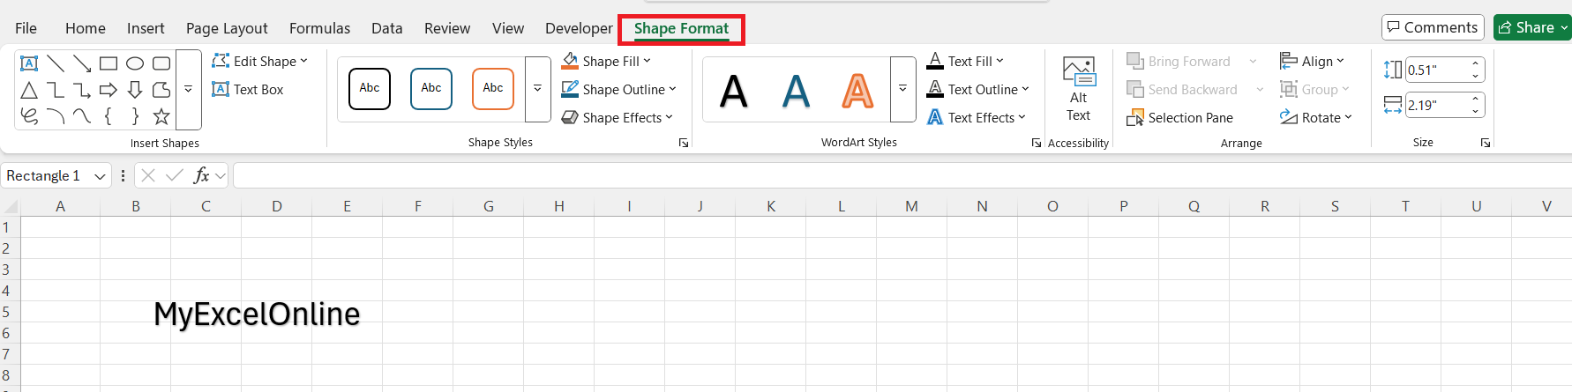Select the snipped corner rectangle shape
This screenshot has height=392, width=1572.
(x=161, y=90)
